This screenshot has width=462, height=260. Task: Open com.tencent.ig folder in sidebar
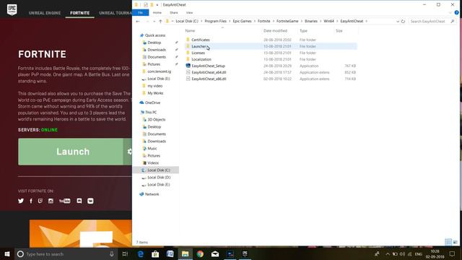point(159,71)
